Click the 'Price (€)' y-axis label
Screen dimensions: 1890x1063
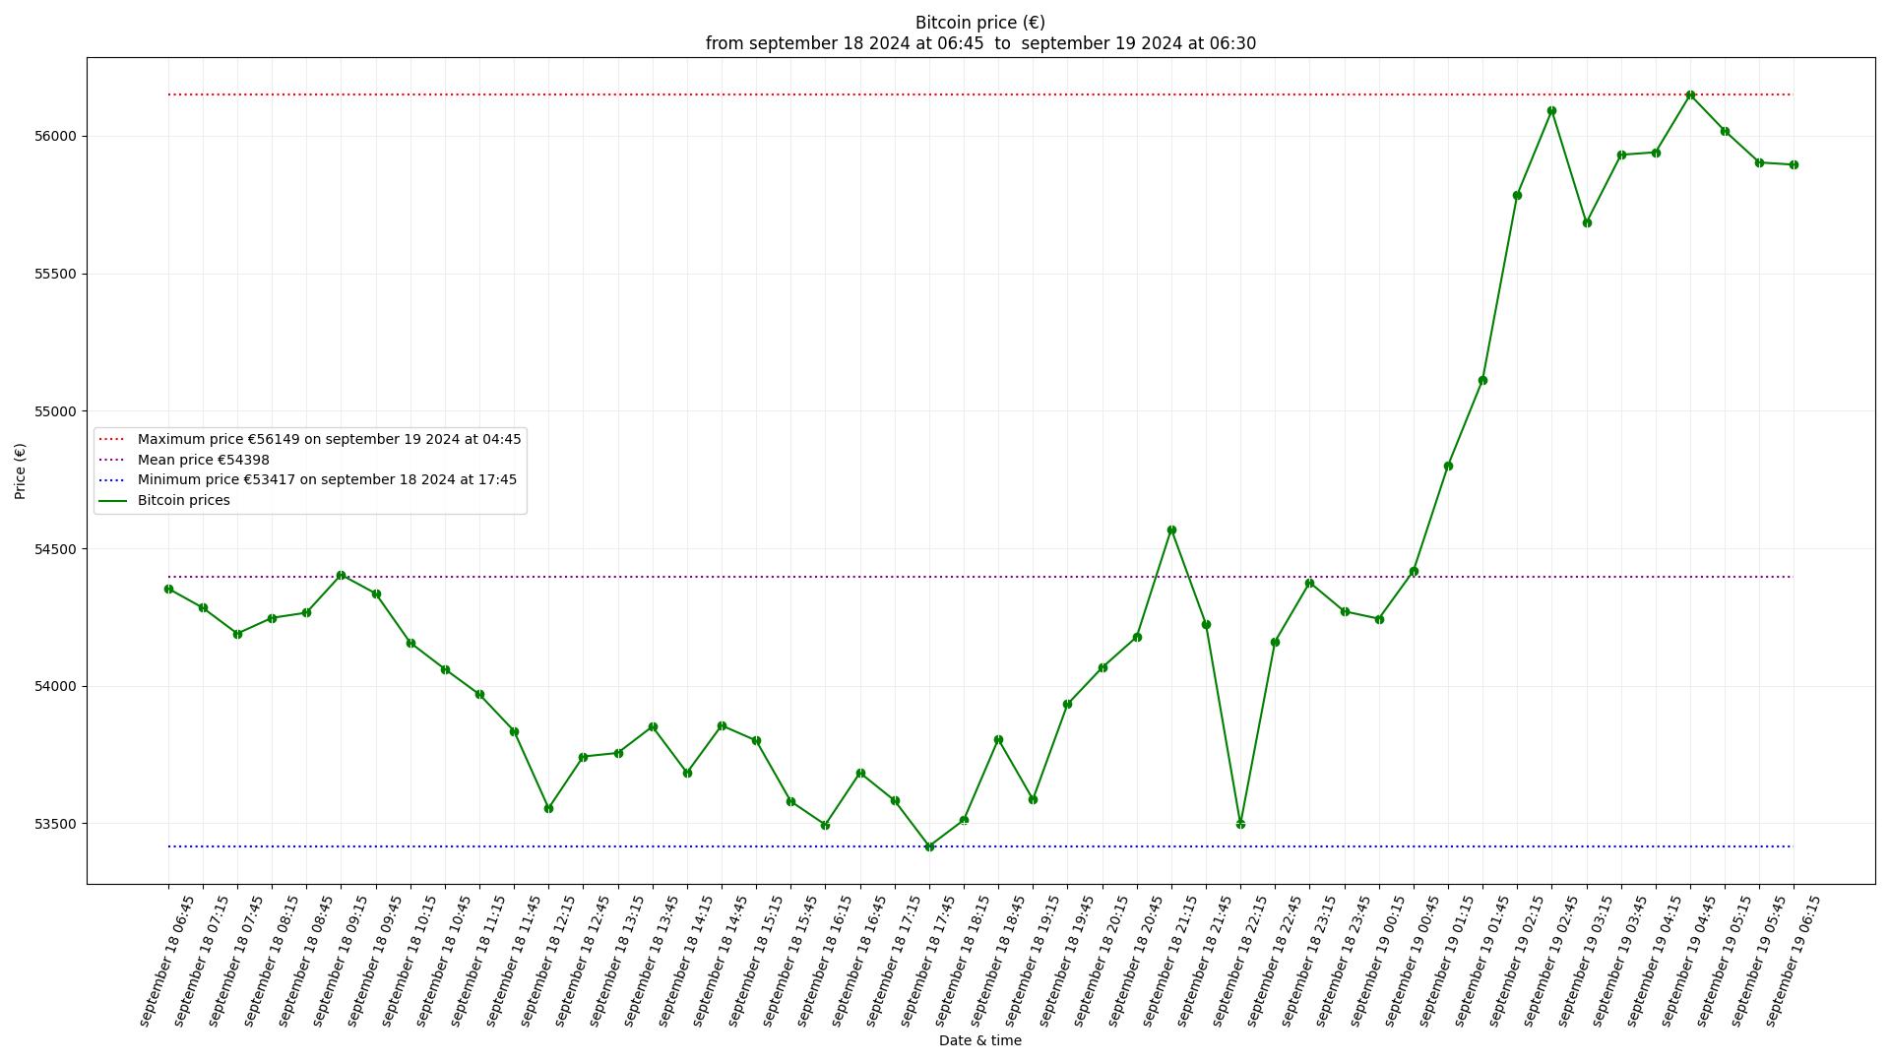[20, 471]
